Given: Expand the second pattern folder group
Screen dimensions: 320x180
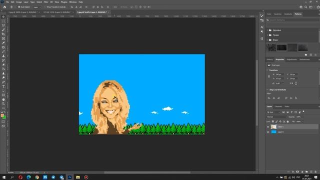Looking at the screenshot, I should click(267, 35).
